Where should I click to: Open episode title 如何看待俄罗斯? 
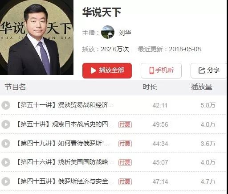[84, 143]
